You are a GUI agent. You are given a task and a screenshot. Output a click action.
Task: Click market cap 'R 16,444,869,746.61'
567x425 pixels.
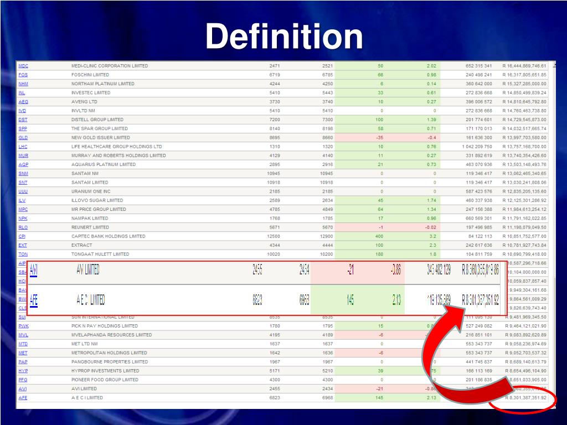524,66
